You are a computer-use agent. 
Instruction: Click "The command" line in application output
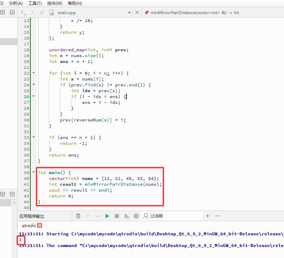[x=151, y=246]
